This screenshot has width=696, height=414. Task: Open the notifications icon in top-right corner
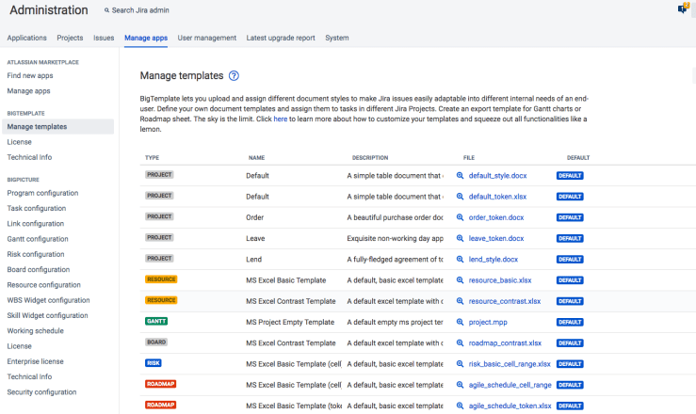tap(682, 9)
